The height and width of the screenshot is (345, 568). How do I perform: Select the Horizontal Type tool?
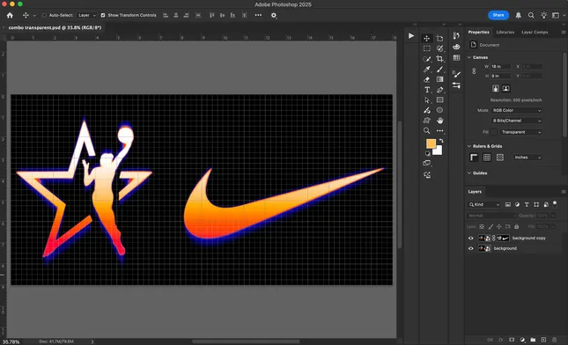427,90
